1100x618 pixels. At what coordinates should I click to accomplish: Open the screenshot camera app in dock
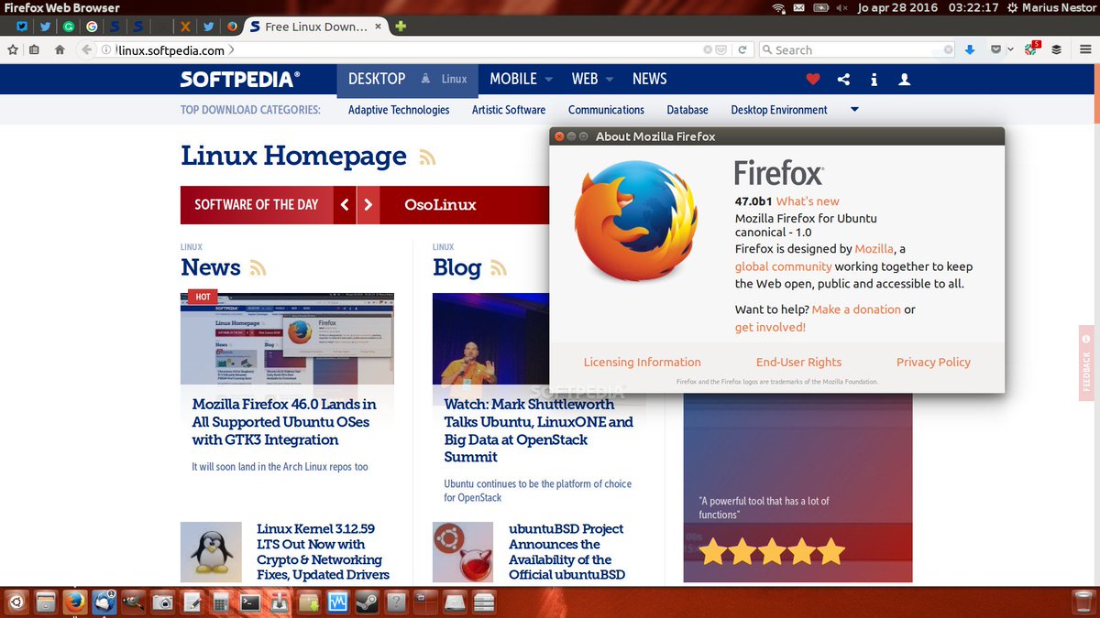tap(162, 602)
